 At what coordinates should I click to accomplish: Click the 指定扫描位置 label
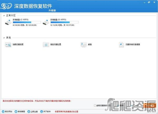(56, 44)
